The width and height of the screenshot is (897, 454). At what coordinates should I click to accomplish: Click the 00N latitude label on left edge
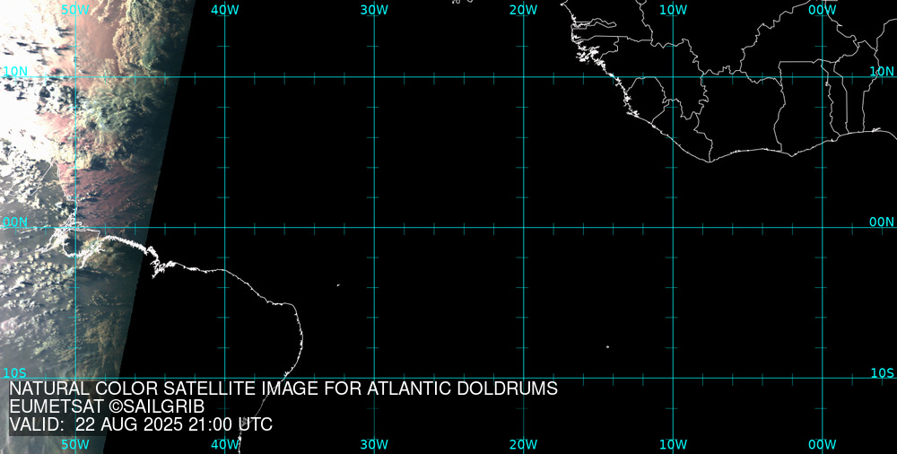(15, 222)
